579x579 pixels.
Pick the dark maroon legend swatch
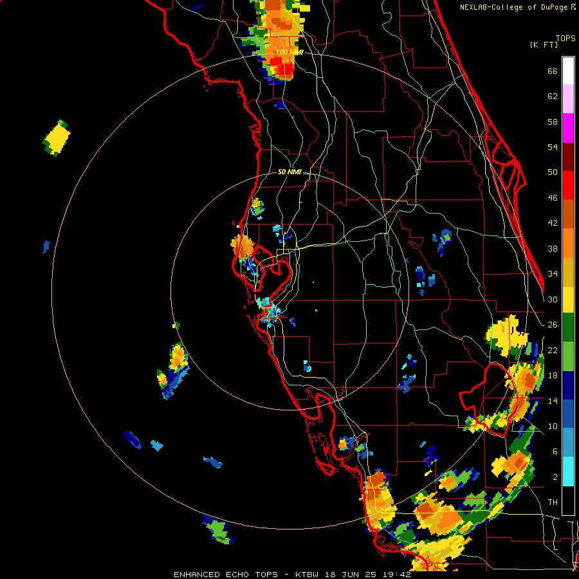click(568, 156)
